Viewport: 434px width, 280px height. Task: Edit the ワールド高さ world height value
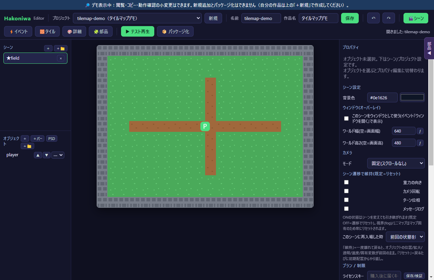click(403, 143)
